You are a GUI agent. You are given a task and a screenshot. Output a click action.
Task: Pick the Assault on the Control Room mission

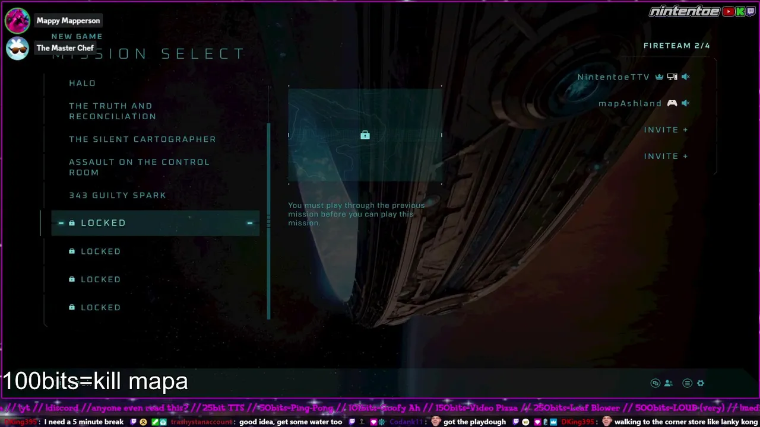(139, 167)
